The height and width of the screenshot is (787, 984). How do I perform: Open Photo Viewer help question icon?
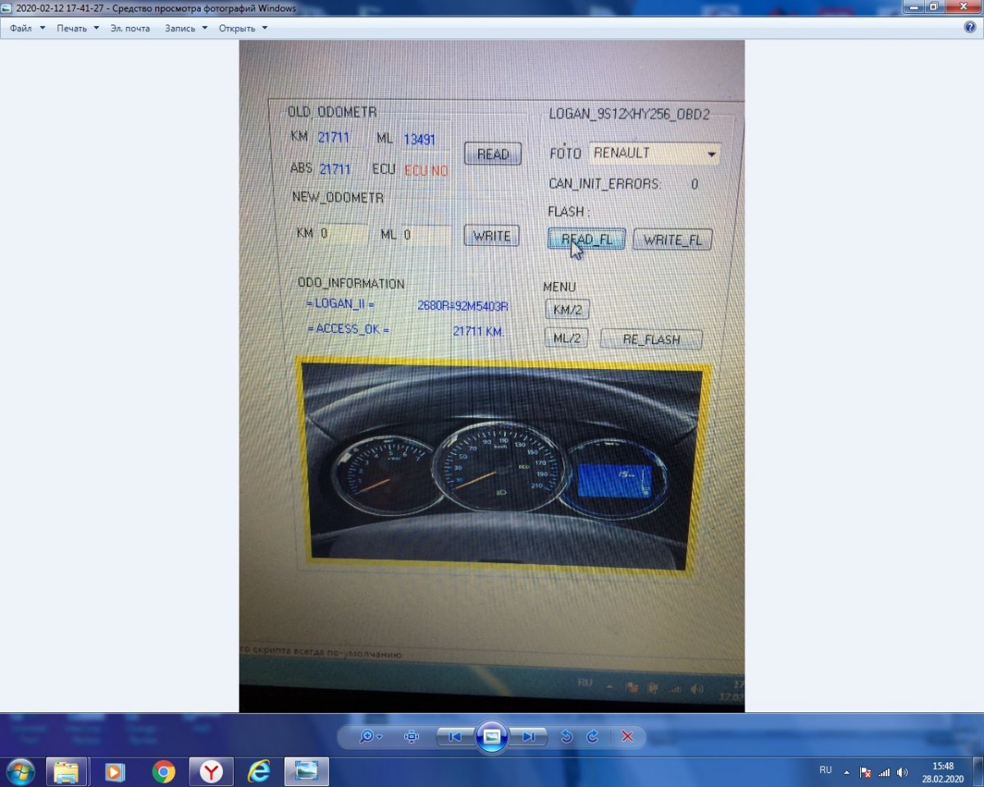click(970, 27)
